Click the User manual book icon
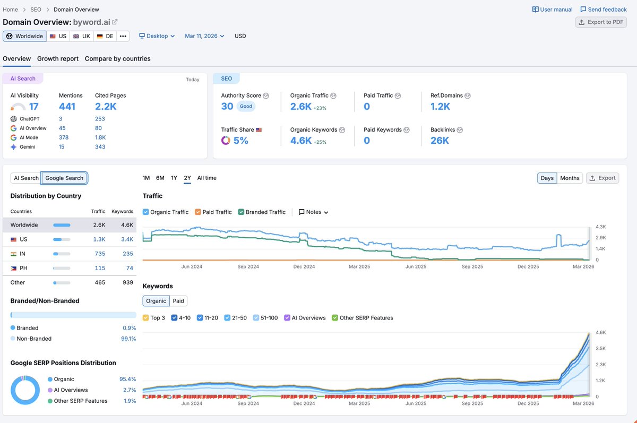Viewport: 637px width, 423px height. (535, 10)
